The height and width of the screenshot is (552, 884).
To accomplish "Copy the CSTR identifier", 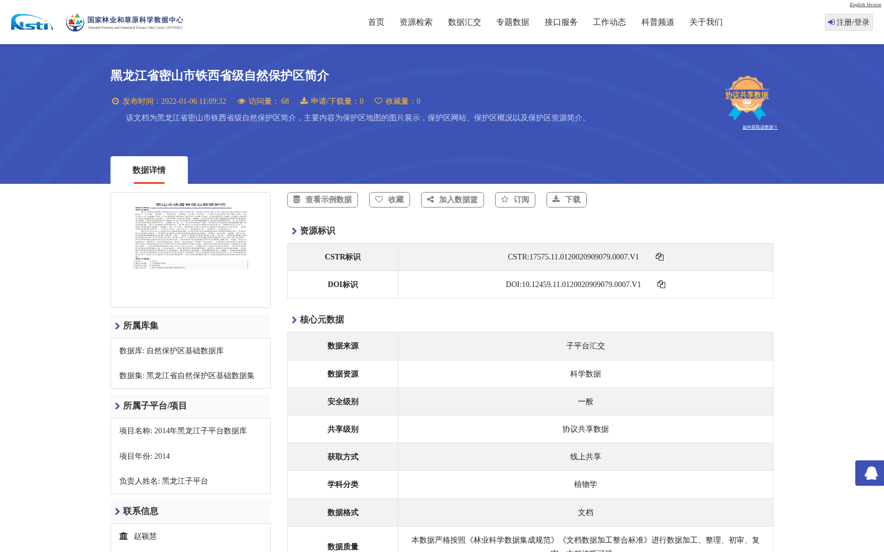I will point(660,257).
